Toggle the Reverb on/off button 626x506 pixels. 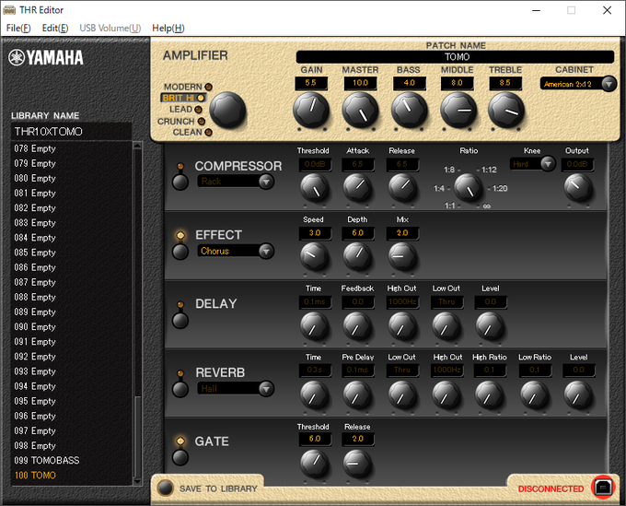tap(180, 389)
